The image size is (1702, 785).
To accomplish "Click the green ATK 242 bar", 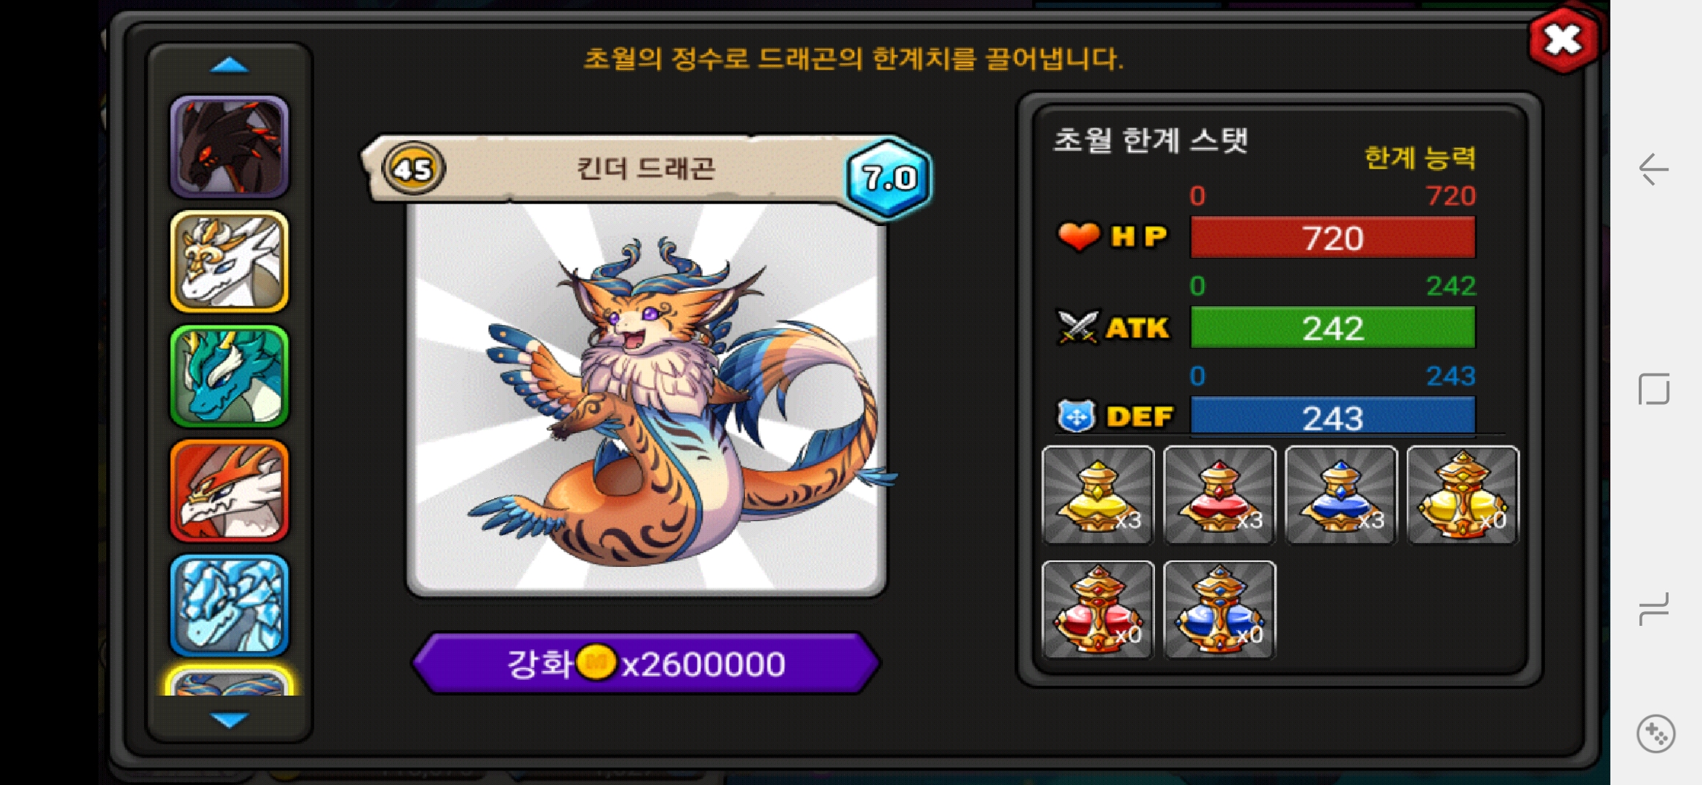I will (1333, 328).
